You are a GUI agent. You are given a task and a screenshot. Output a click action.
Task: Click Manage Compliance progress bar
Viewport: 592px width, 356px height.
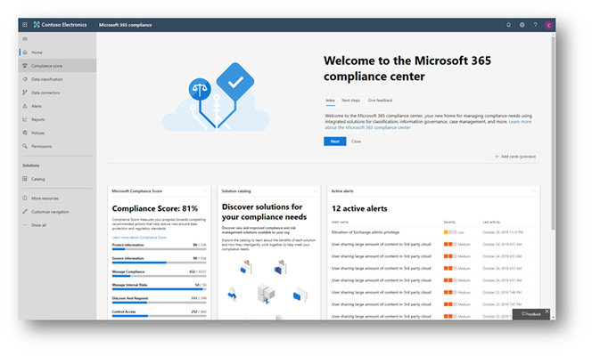point(160,276)
